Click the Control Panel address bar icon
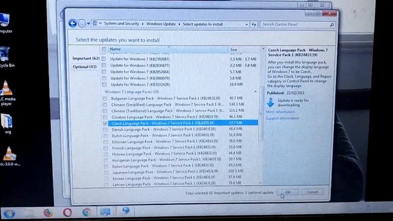The width and height of the screenshot is (393, 221). point(95,23)
